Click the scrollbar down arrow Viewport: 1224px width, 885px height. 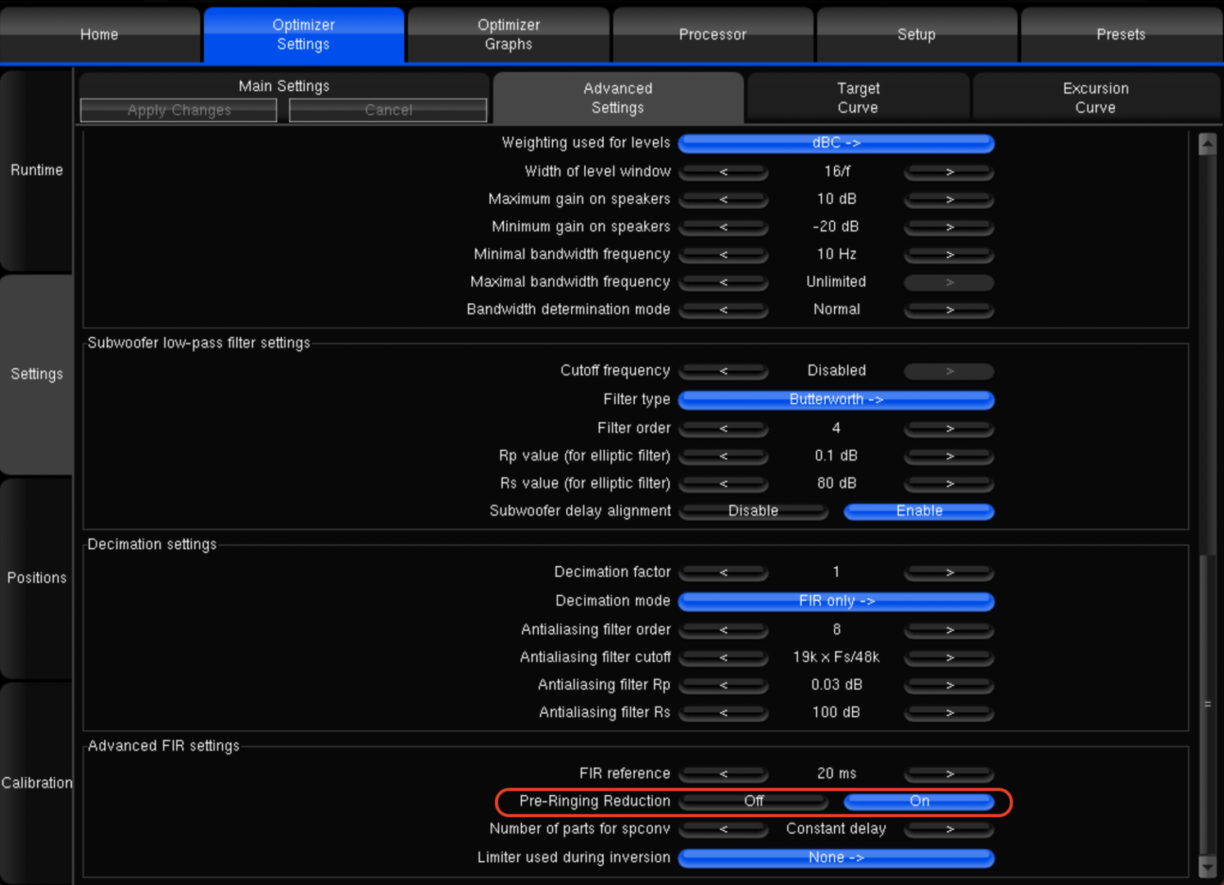pyautogui.click(x=1207, y=866)
